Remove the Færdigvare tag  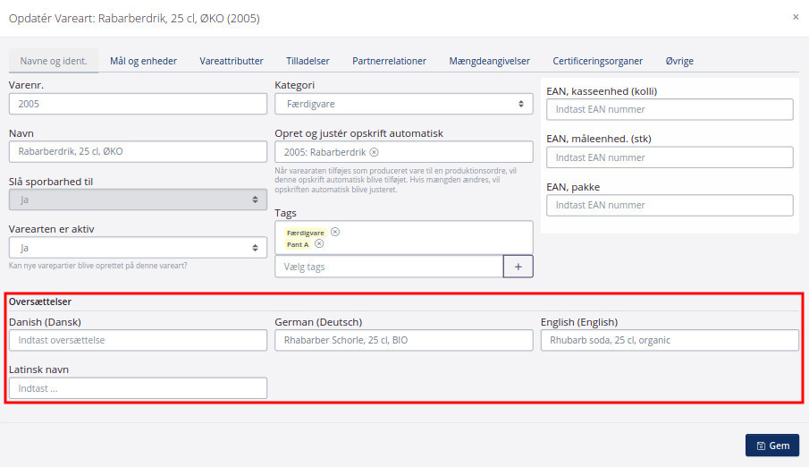335,232
